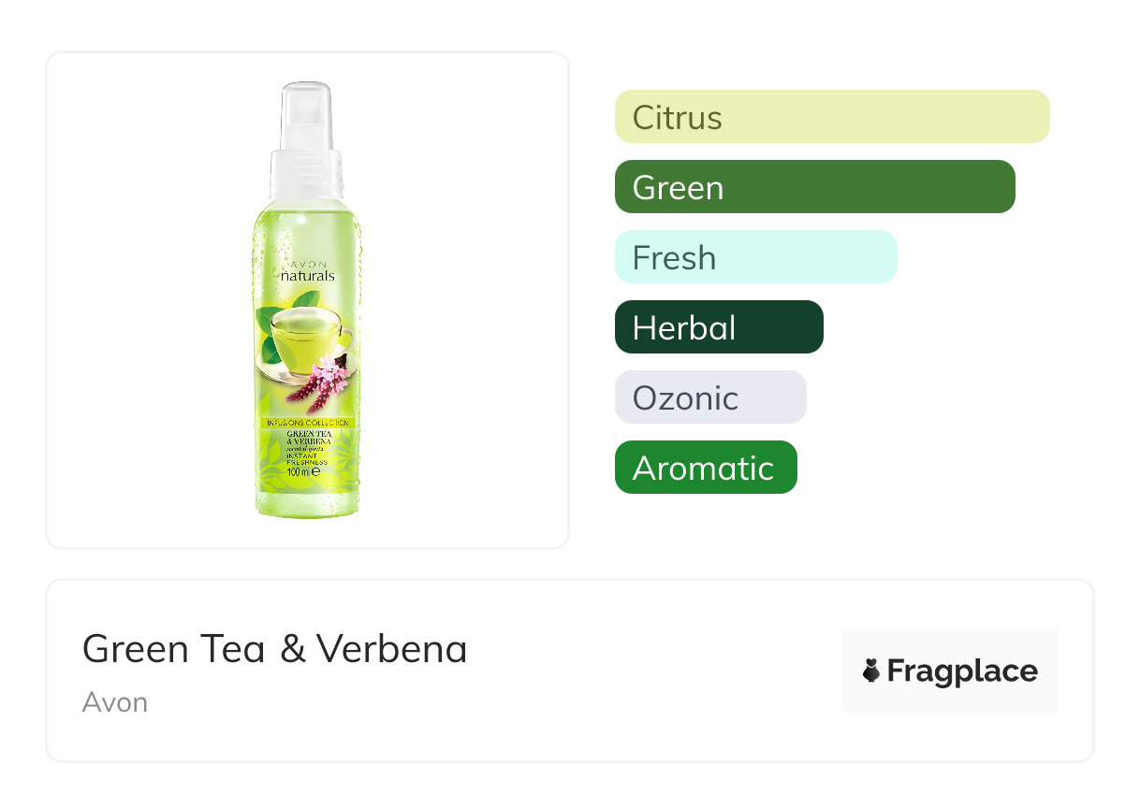Select the Citrus accord bar
Viewport: 1140px width, 808px height.
(832, 117)
